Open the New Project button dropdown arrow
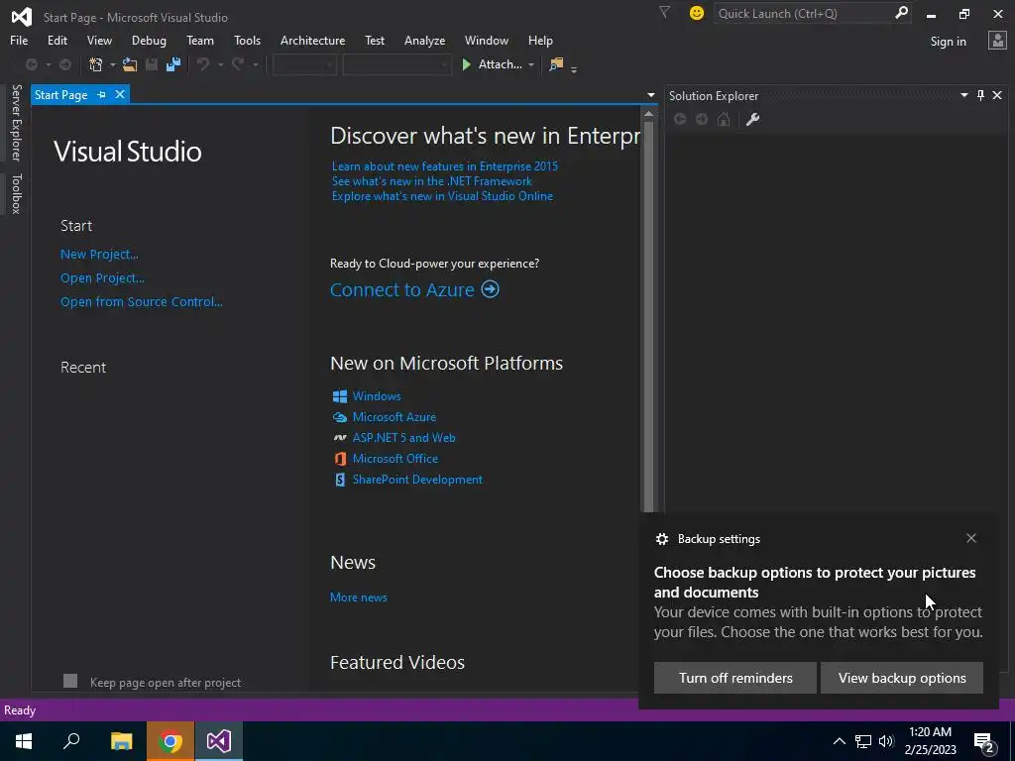Screen dimensions: 1015x761 click(x=112, y=64)
